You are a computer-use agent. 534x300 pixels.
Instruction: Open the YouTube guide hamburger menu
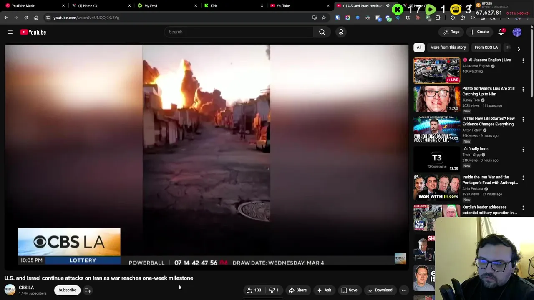point(10,32)
